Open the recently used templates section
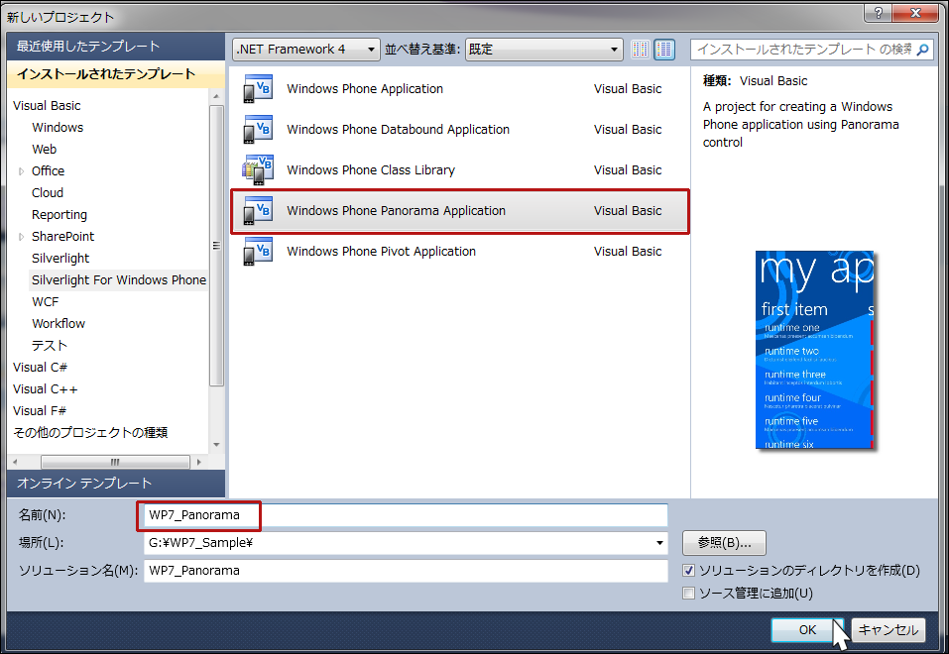The image size is (949, 654). click(x=116, y=46)
